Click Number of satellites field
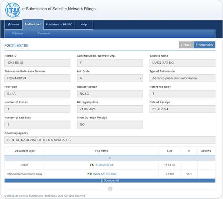 click(38, 125)
